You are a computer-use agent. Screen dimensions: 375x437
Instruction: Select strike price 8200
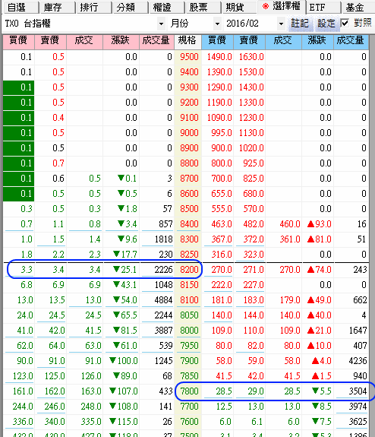point(189,270)
